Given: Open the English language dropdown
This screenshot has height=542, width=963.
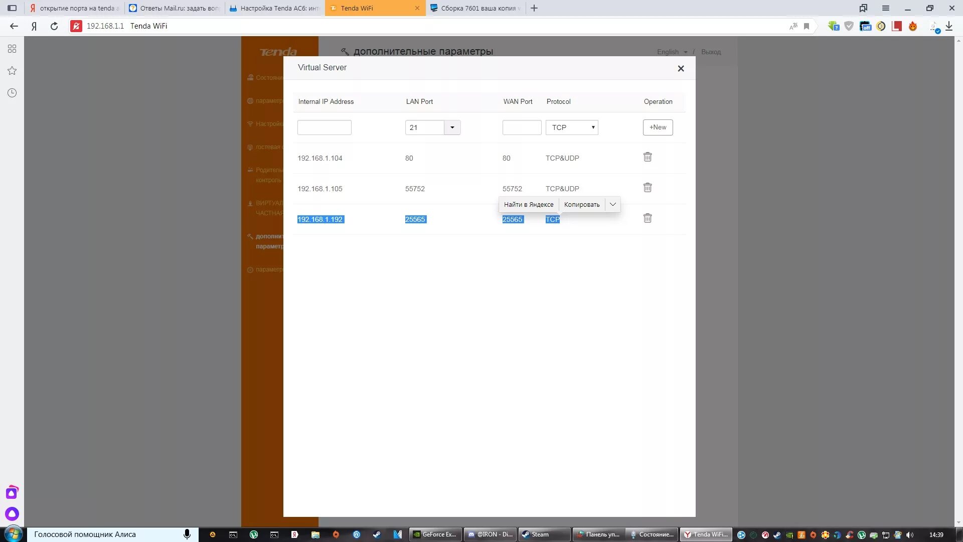Looking at the screenshot, I should pos(672,52).
